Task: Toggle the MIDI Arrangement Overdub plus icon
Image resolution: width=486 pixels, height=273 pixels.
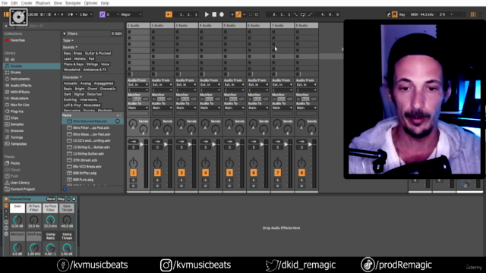Action: pos(232,14)
